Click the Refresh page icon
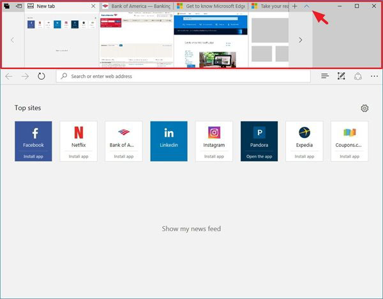The height and width of the screenshot is (299, 383). (x=41, y=76)
